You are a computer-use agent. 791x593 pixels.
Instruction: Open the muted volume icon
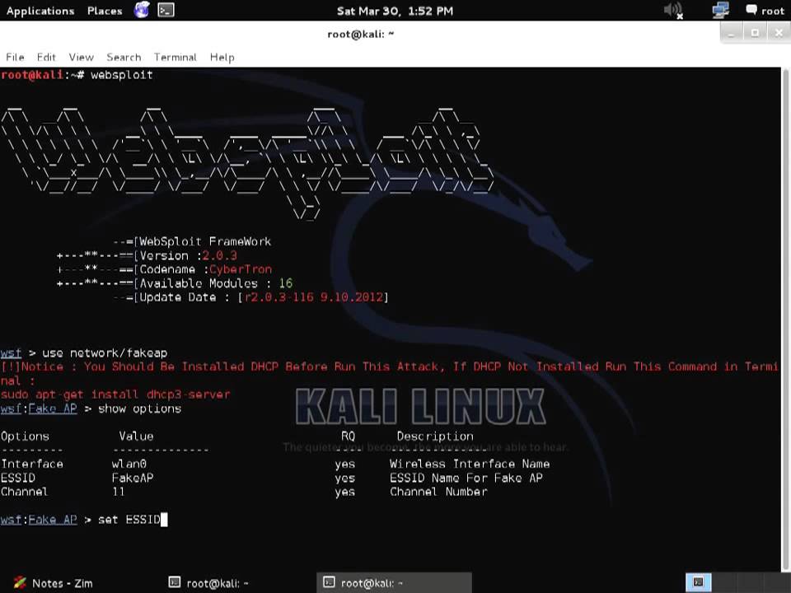[673, 10]
